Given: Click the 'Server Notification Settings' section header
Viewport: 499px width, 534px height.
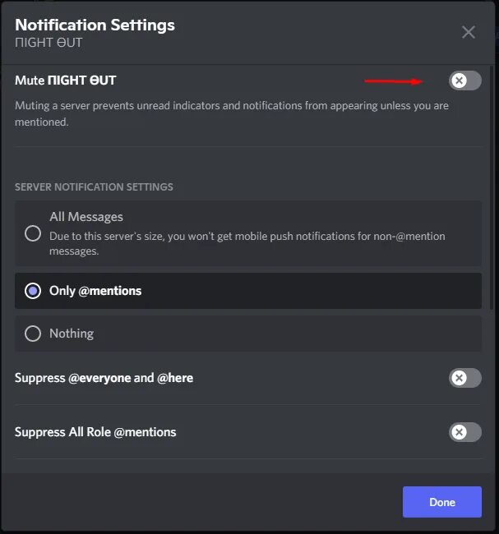Looking at the screenshot, I should pyautogui.click(x=94, y=187).
